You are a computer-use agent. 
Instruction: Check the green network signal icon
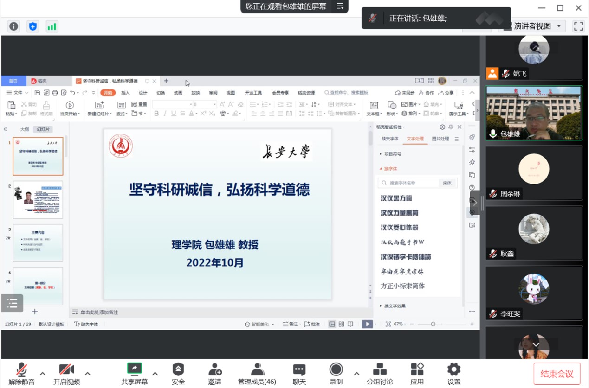tap(52, 26)
